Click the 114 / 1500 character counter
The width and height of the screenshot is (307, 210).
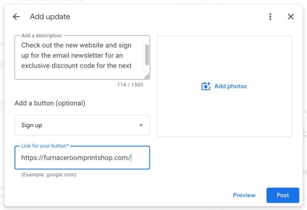click(x=130, y=85)
